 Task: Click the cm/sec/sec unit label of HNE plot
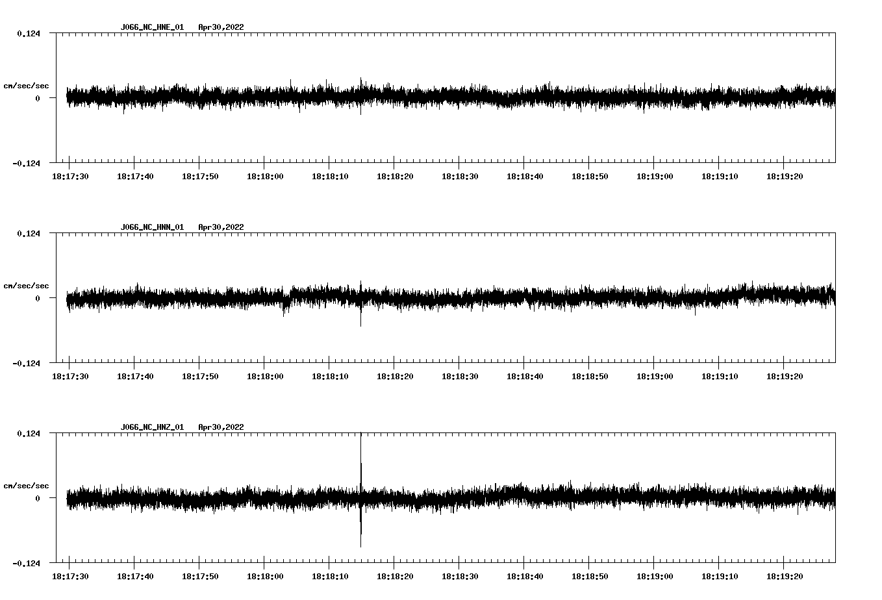(26, 86)
